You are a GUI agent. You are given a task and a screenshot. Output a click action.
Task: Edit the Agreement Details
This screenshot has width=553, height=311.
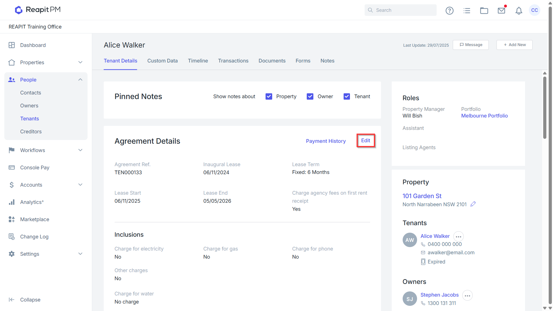coord(366,141)
